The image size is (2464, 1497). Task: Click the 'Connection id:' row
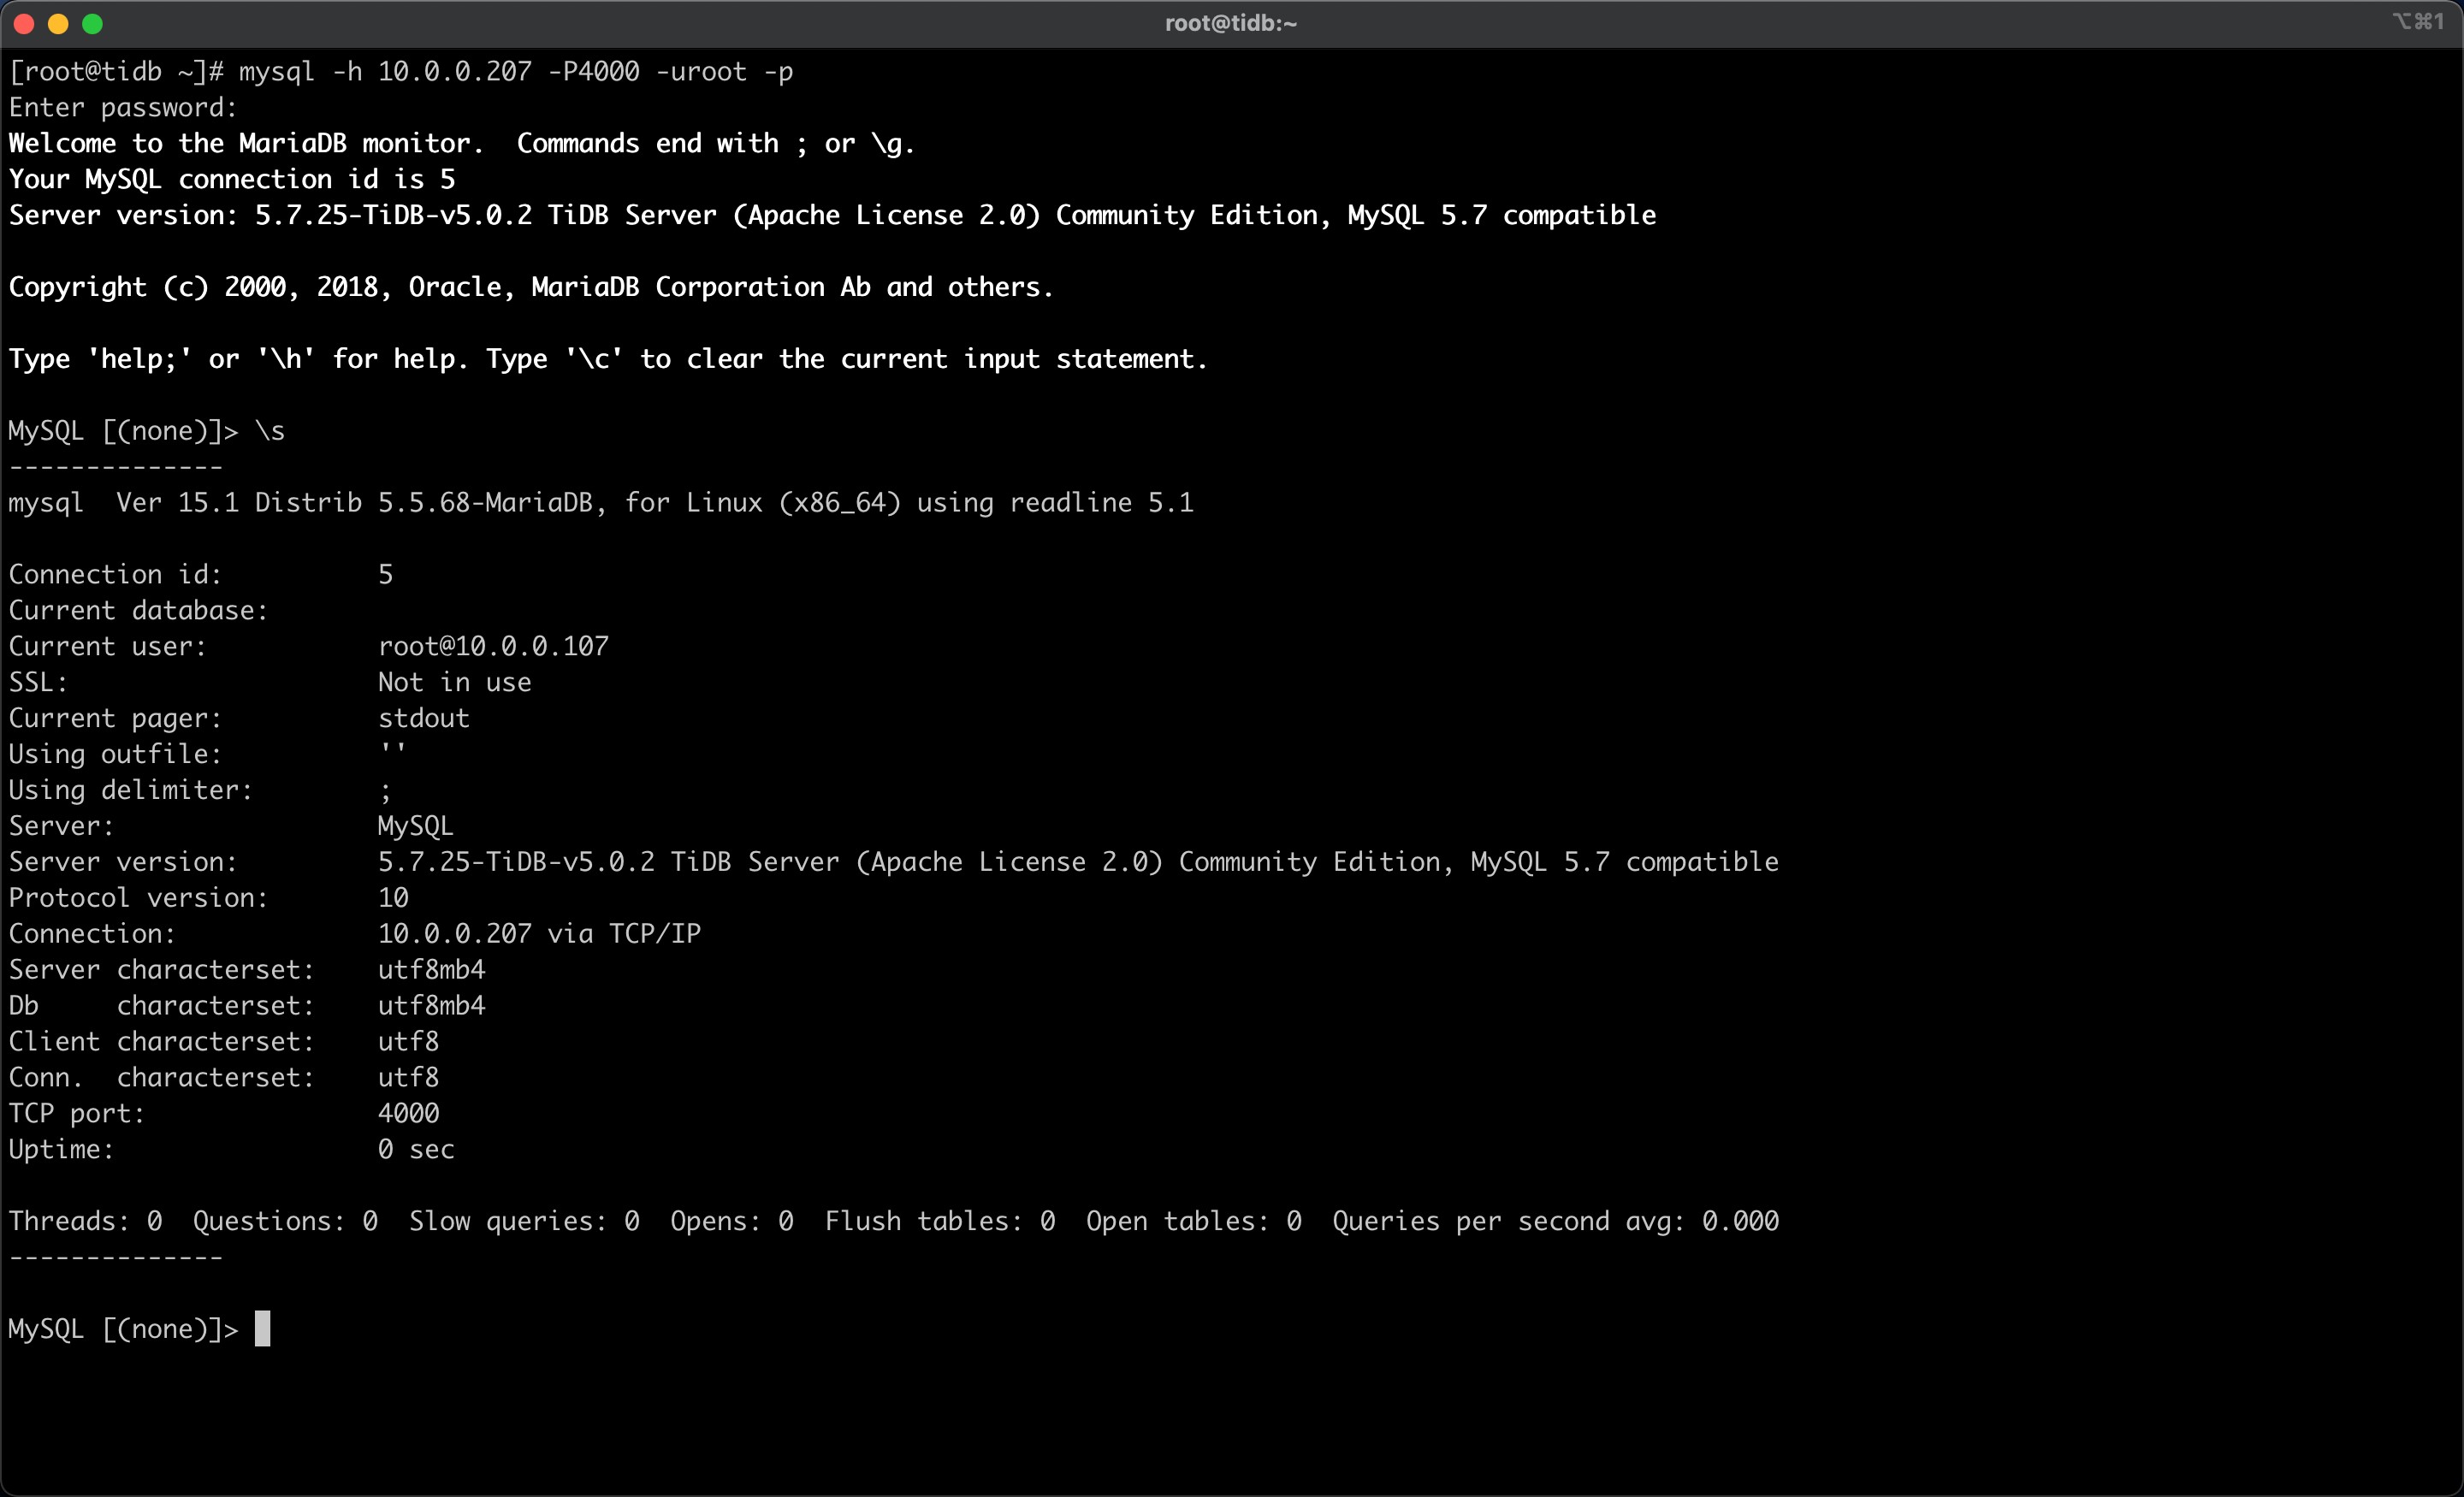pos(201,575)
